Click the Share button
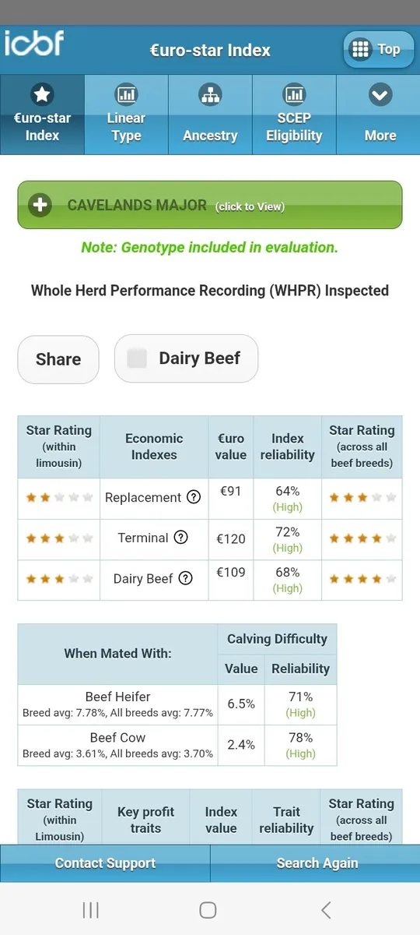 click(58, 359)
